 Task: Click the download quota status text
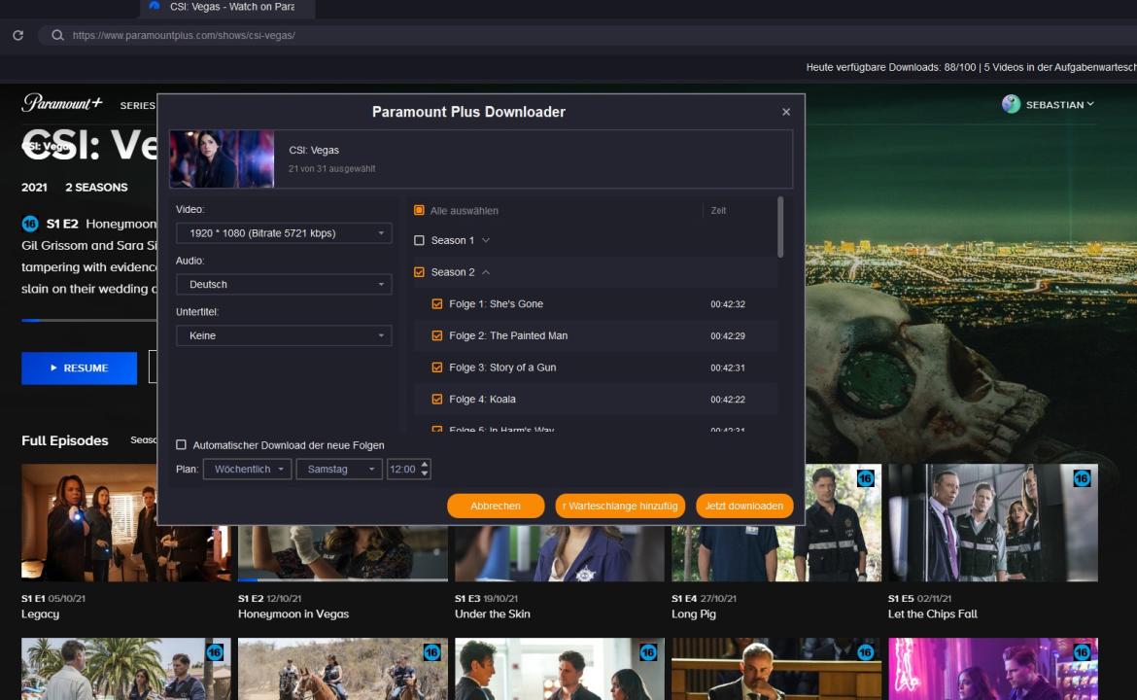pos(971,67)
